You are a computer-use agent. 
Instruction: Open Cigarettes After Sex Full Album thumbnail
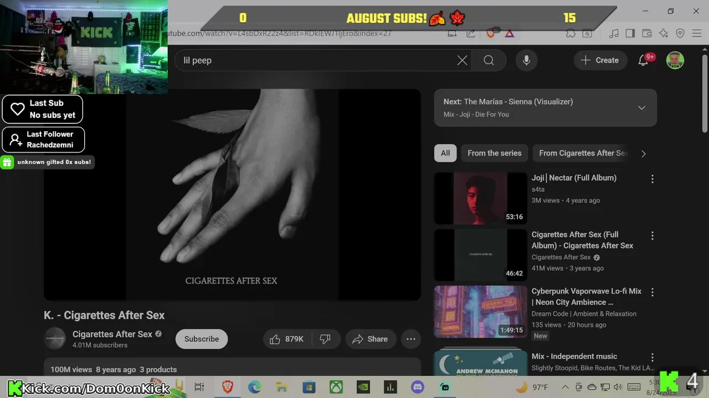pyautogui.click(x=480, y=255)
